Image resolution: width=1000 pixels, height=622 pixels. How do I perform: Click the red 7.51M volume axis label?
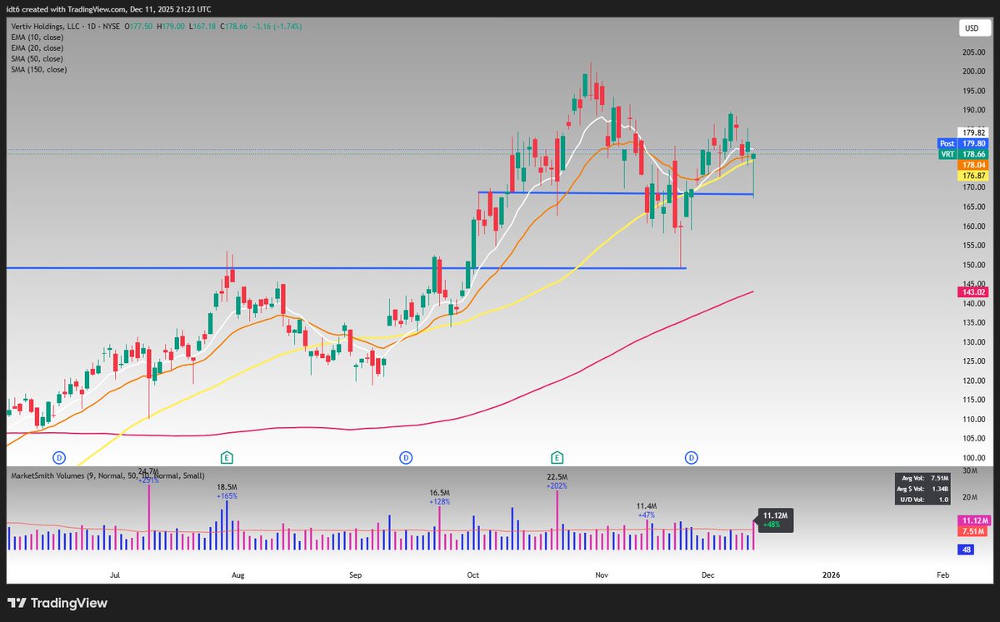point(972,531)
